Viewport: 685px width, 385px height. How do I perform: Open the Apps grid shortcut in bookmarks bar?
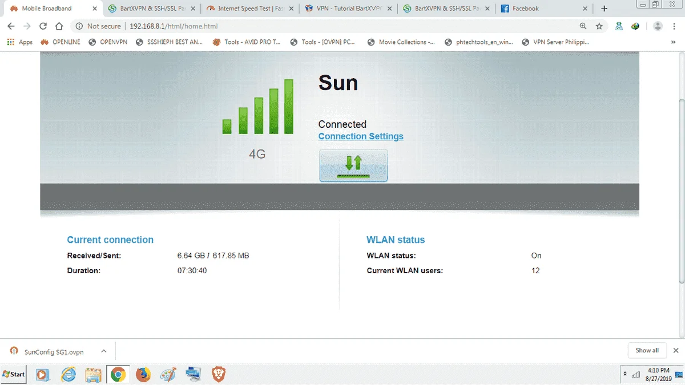coord(19,42)
